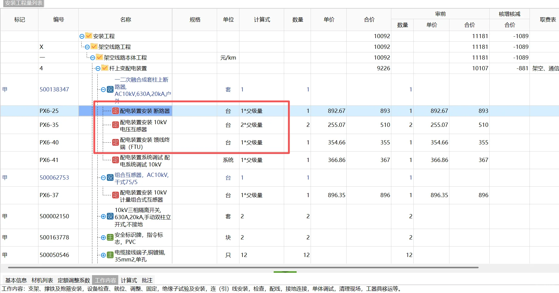Screen dimensions: 559x293
Task: Click the 安装工程量列表 panel title
Action: [24, 3]
